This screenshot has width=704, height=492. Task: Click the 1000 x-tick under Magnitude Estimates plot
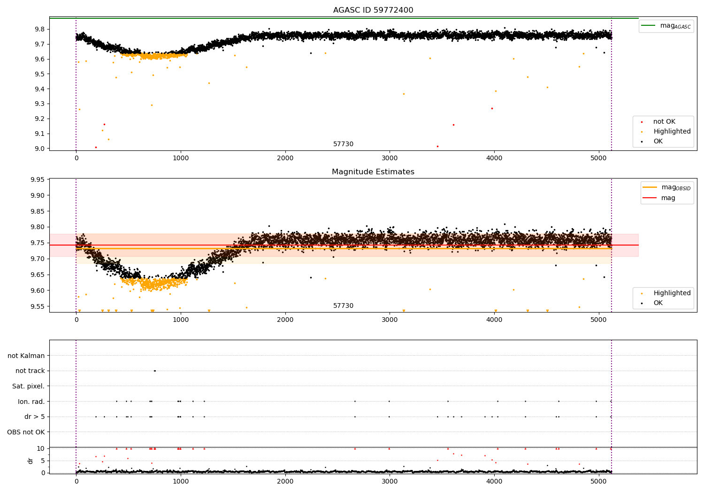pyautogui.click(x=181, y=320)
